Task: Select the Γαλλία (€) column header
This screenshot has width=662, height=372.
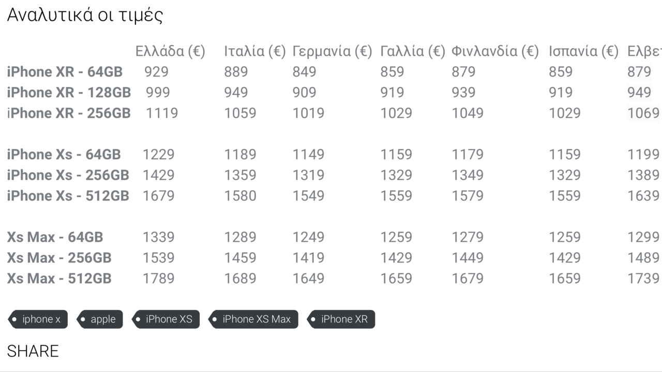Action: tap(413, 51)
